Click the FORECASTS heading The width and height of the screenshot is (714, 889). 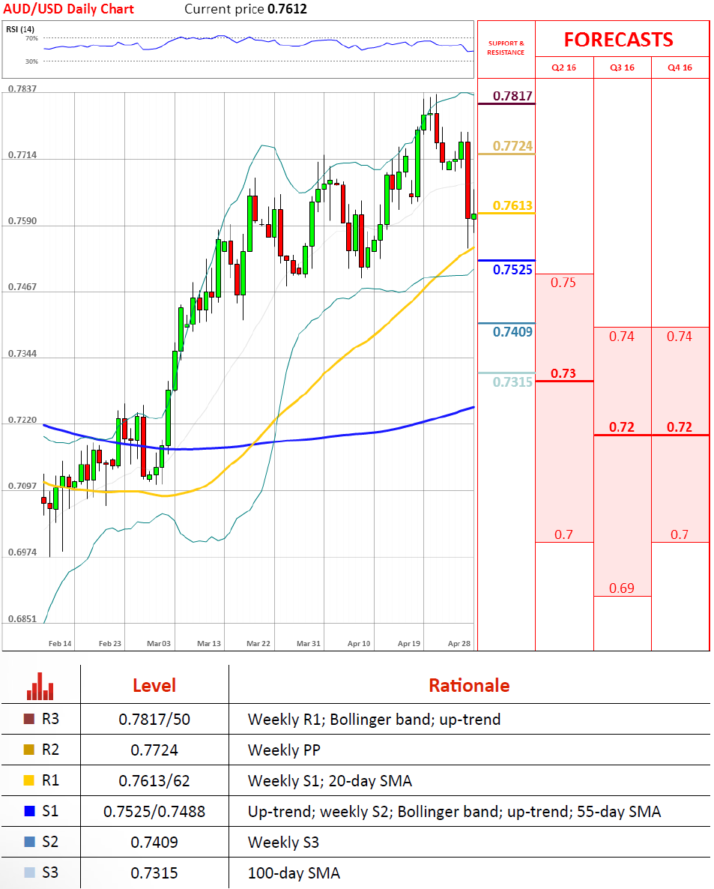tap(618, 40)
